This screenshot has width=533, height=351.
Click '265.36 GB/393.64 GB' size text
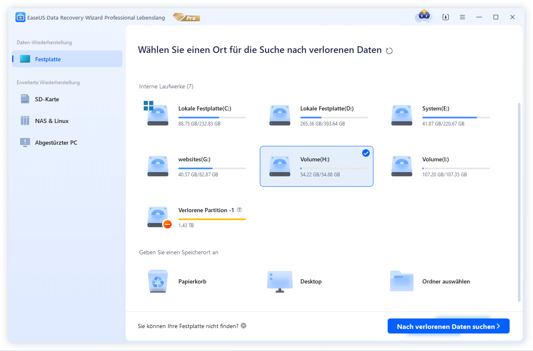[322, 124]
